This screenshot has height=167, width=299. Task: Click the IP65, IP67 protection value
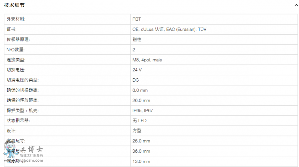point(143,111)
